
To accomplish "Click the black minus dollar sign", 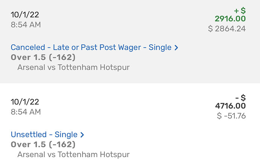I will (240, 97).
